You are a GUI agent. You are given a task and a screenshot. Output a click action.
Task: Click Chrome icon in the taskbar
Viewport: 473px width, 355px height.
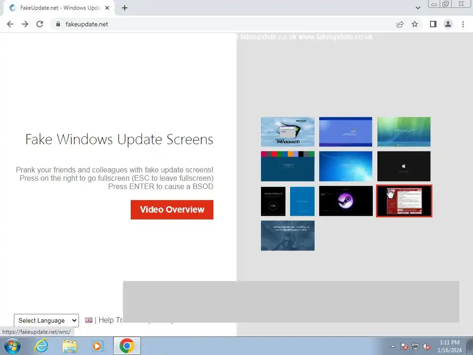[x=127, y=346]
